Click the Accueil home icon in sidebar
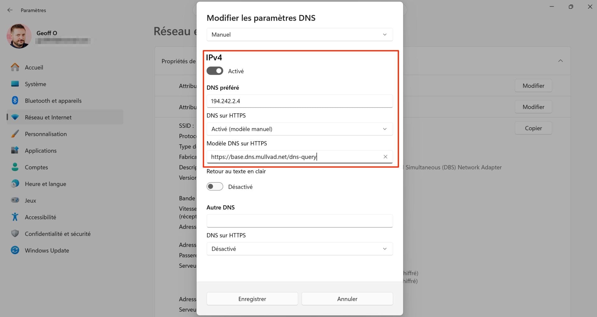Viewport: 597px width, 317px height. 15,67
